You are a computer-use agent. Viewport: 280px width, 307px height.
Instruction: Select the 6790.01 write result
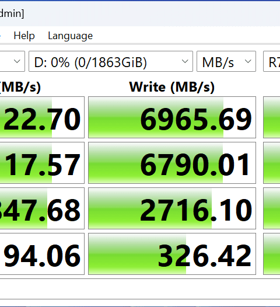point(172,163)
